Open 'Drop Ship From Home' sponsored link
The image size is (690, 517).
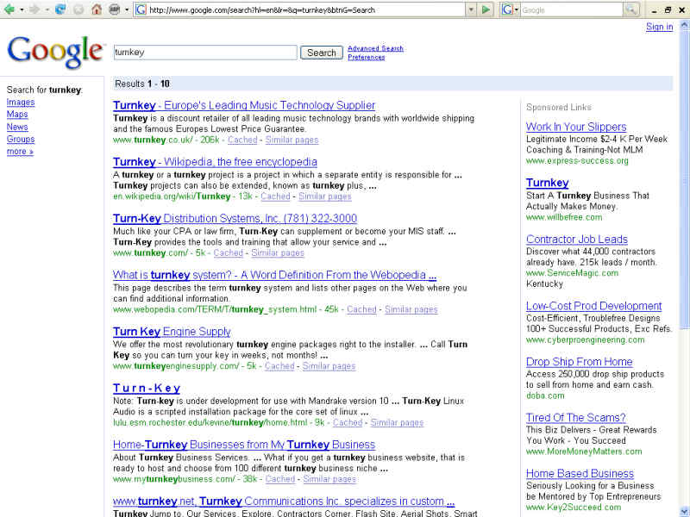[x=579, y=362]
